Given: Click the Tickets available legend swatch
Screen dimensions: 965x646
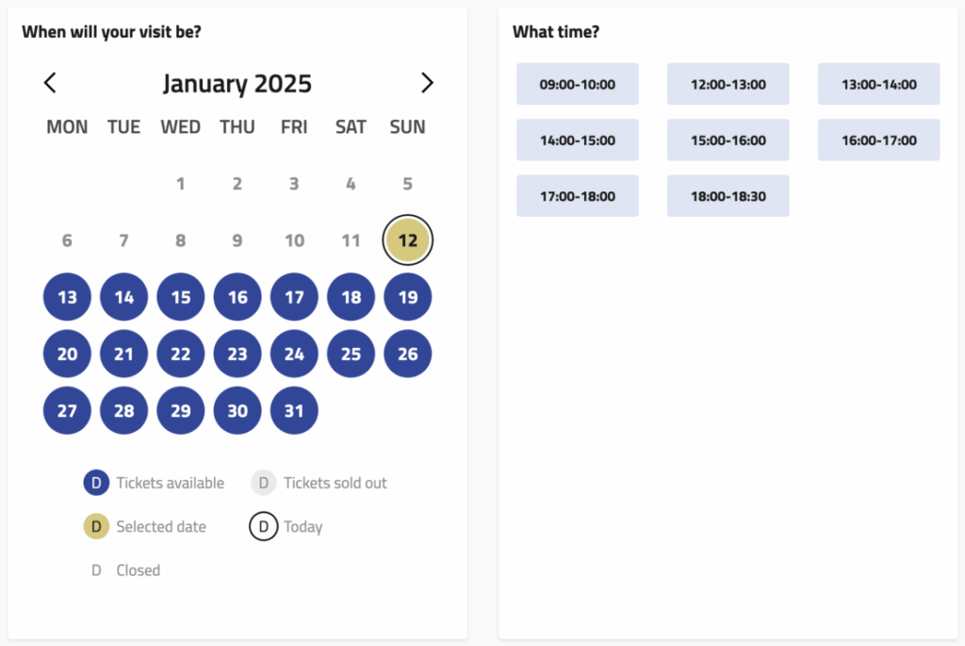Looking at the screenshot, I should (96, 483).
